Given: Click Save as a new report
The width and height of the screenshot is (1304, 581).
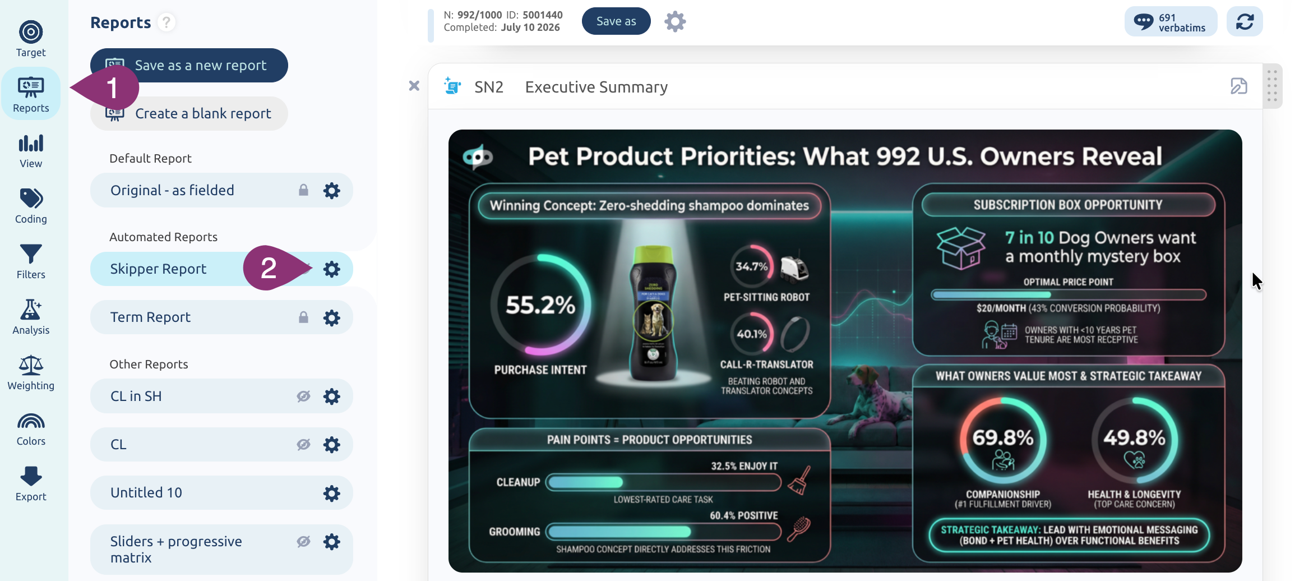Looking at the screenshot, I should pyautogui.click(x=189, y=65).
